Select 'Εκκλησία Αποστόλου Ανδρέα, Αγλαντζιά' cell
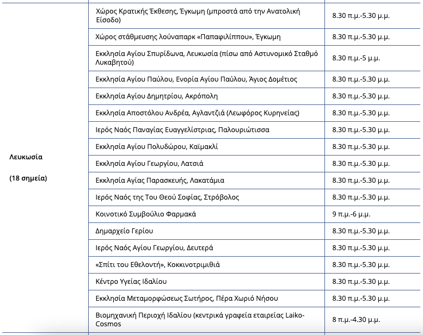Viewport: 423px width, 335px height. pos(206,113)
